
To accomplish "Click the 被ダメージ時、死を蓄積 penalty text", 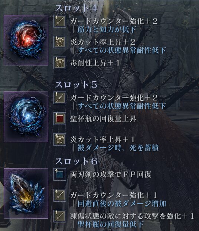I will point(118,148).
